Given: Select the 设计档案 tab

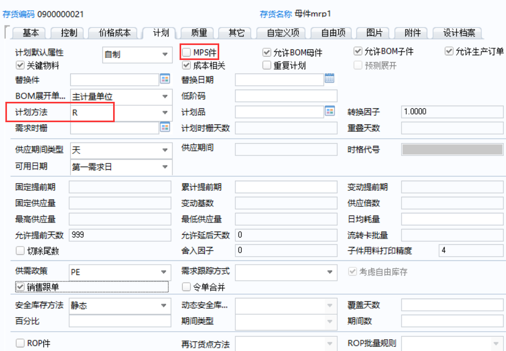Looking at the screenshot, I should click(458, 33).
